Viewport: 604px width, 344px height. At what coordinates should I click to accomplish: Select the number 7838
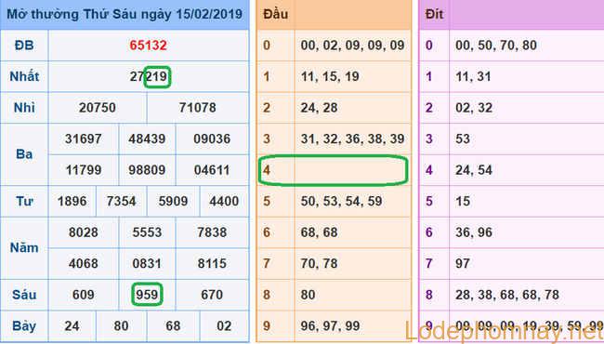click(212, 232)
